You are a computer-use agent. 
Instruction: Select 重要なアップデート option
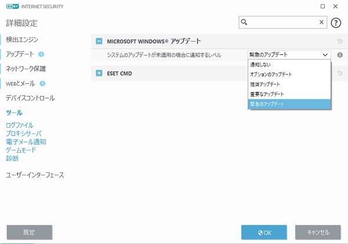(x=289, y=94)
